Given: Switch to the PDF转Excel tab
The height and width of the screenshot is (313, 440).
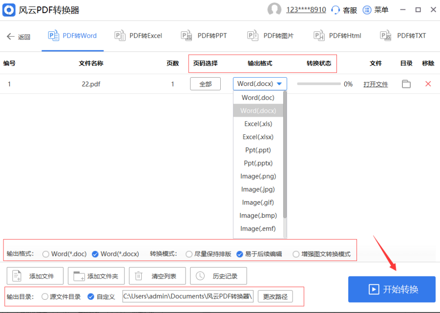Looking at the screenshot, I should (139, 36).
